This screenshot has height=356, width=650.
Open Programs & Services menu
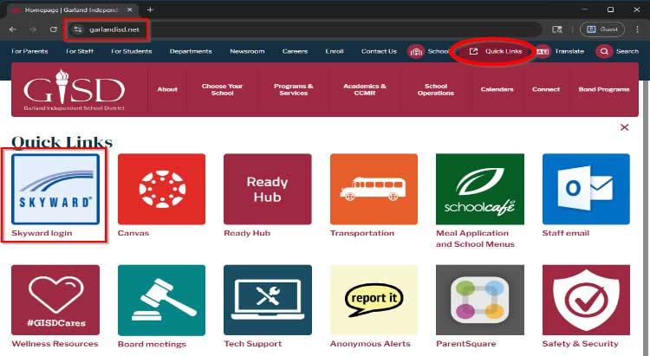point(294,89)
